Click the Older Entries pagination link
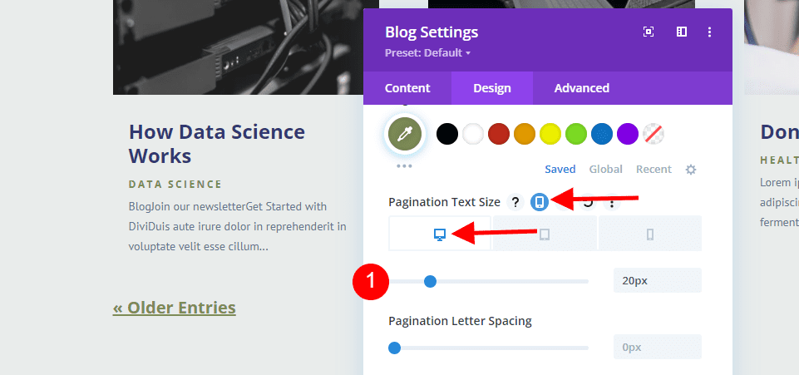 tap(175, 308)
